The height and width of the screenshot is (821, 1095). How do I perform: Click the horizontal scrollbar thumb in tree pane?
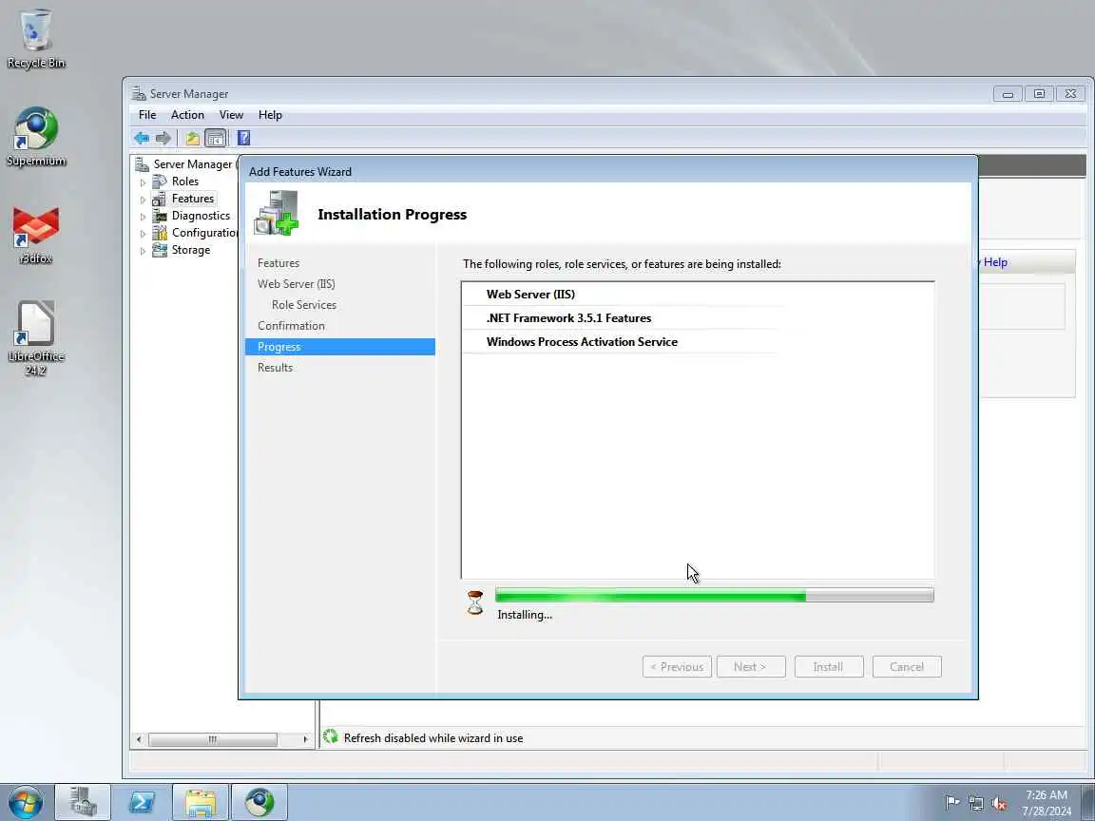point(213,739)
